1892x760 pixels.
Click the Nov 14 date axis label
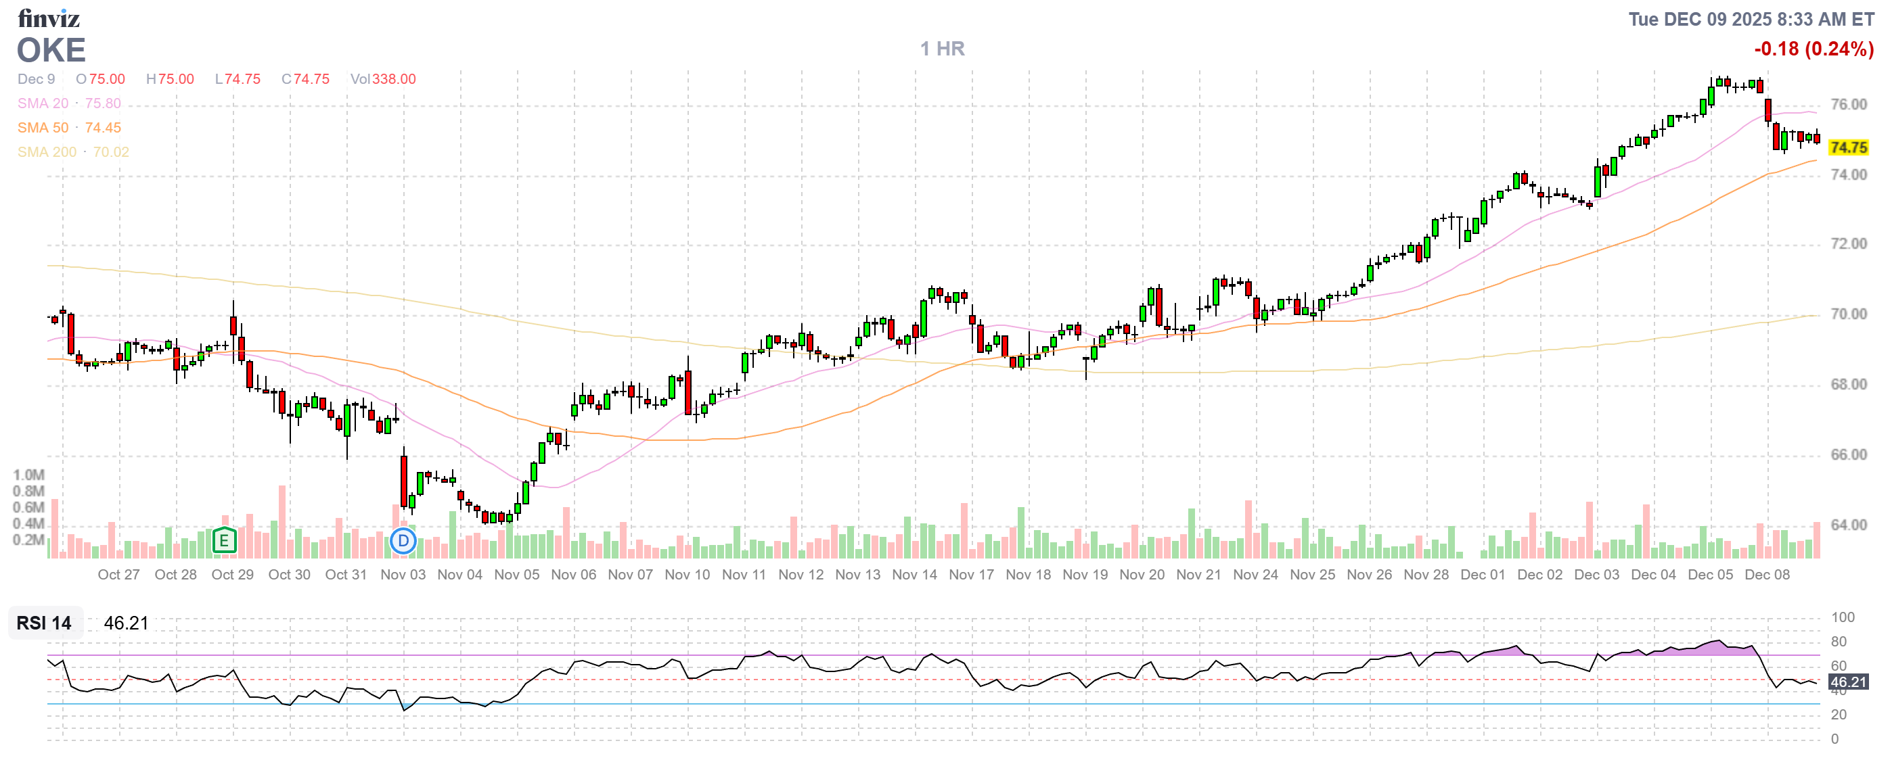pyautogui.click(x=914, y=575)
